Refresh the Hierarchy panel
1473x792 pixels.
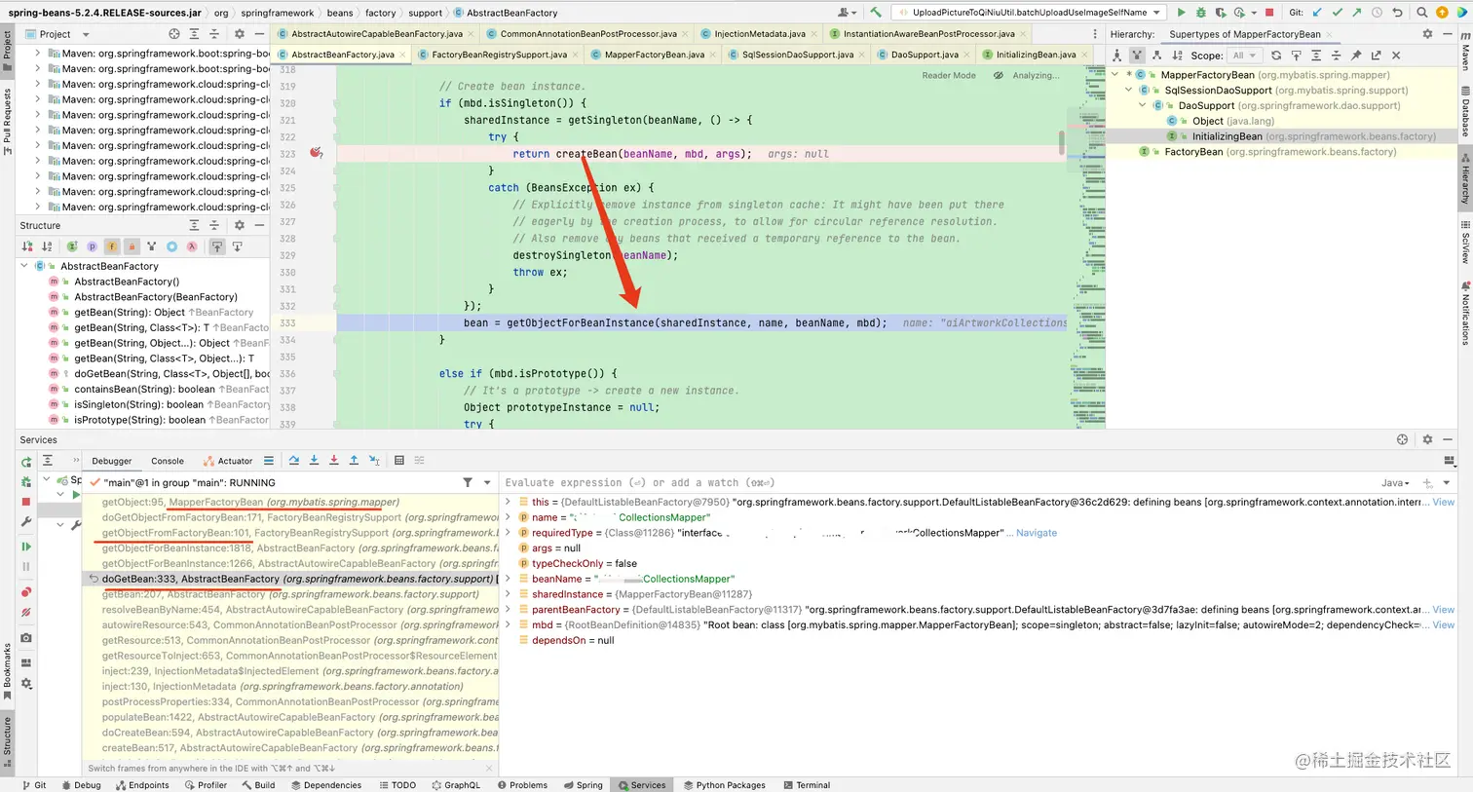click(x=1275, y=56)
